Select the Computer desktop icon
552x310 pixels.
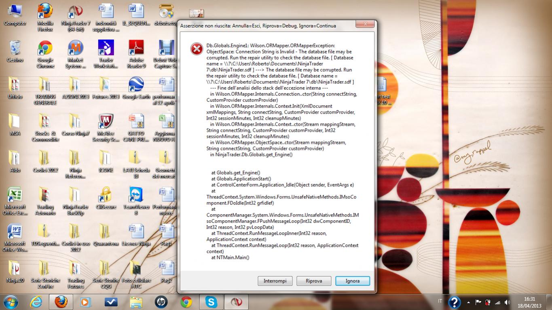click(15, 15)
